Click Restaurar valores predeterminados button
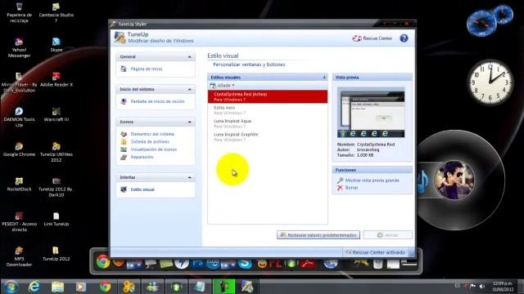 318,235
